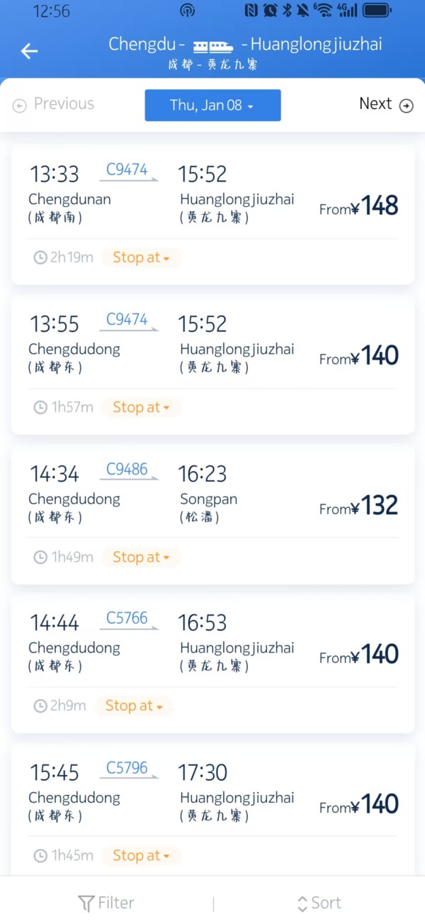
Task: Expand 'Stop at' for the 13:55 train
Action: click(141, 407)
